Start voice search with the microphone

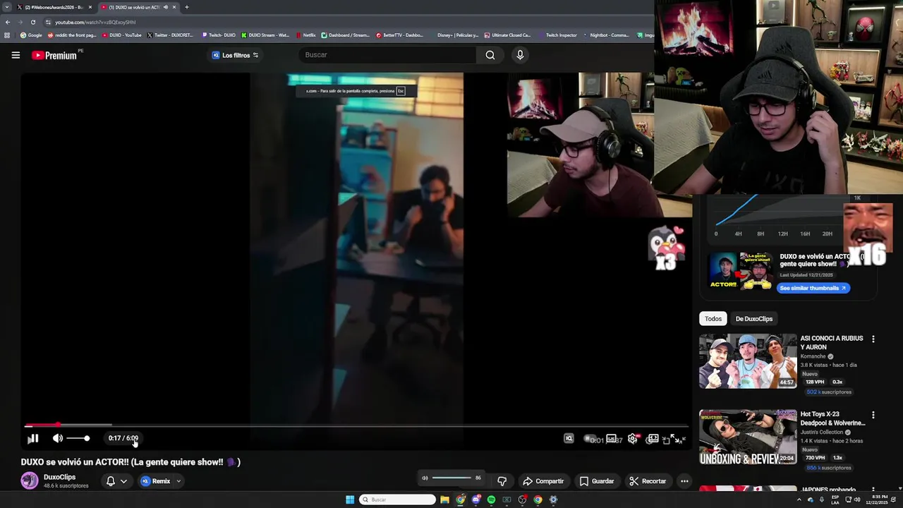click(520, 55)
